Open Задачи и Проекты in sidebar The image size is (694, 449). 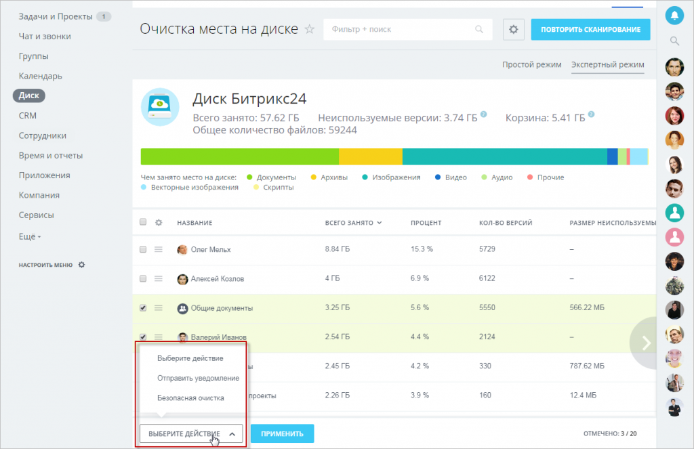click(56, 16)
